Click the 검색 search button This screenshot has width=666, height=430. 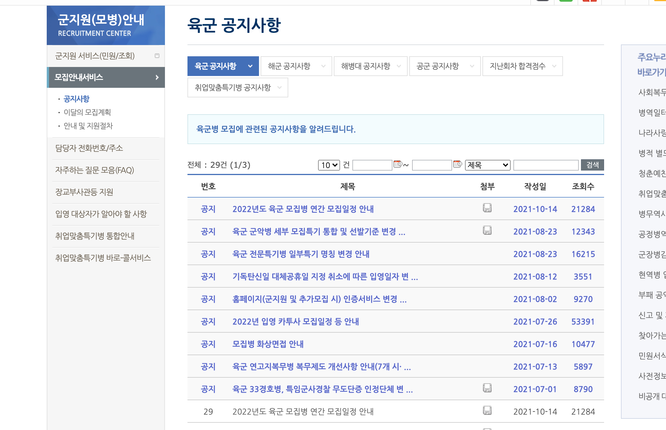tap(593, 165)
